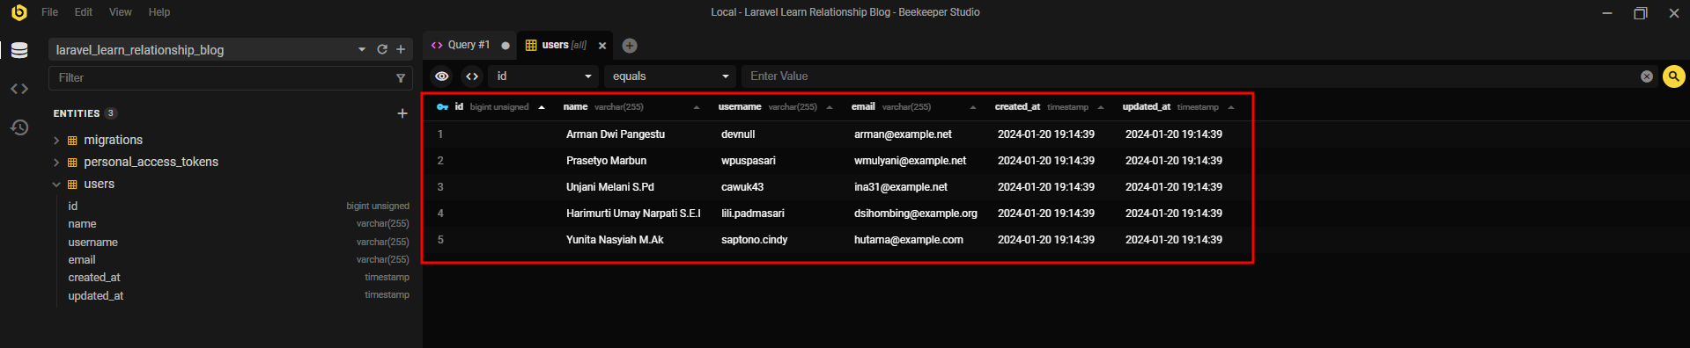Switch to raw filter code mode

[x=472, y=76]
